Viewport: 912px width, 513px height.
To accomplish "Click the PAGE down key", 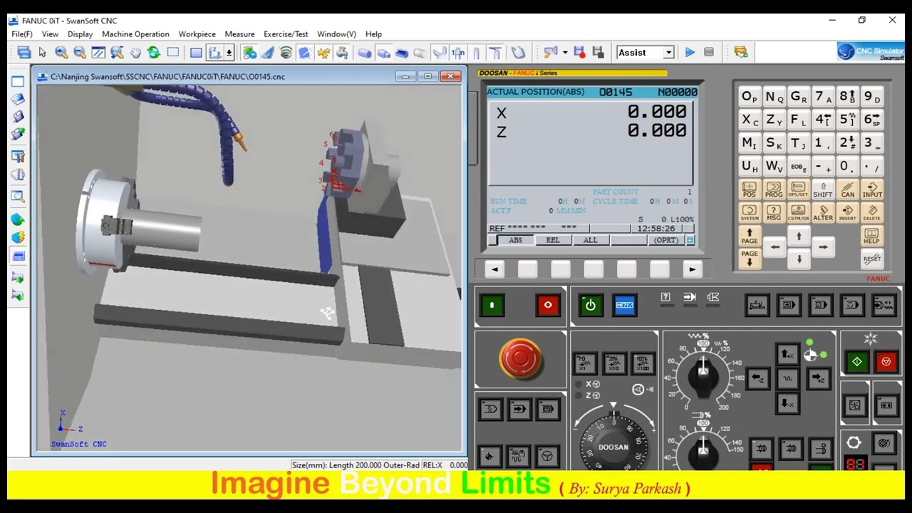I will click(x=750, y=258).
